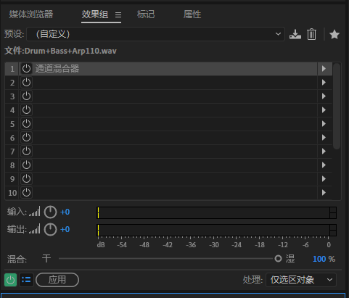Viewport: 349px width, 298px height.
Task: Open effect menu arrow for slot 4
Action: click(324, 110)
